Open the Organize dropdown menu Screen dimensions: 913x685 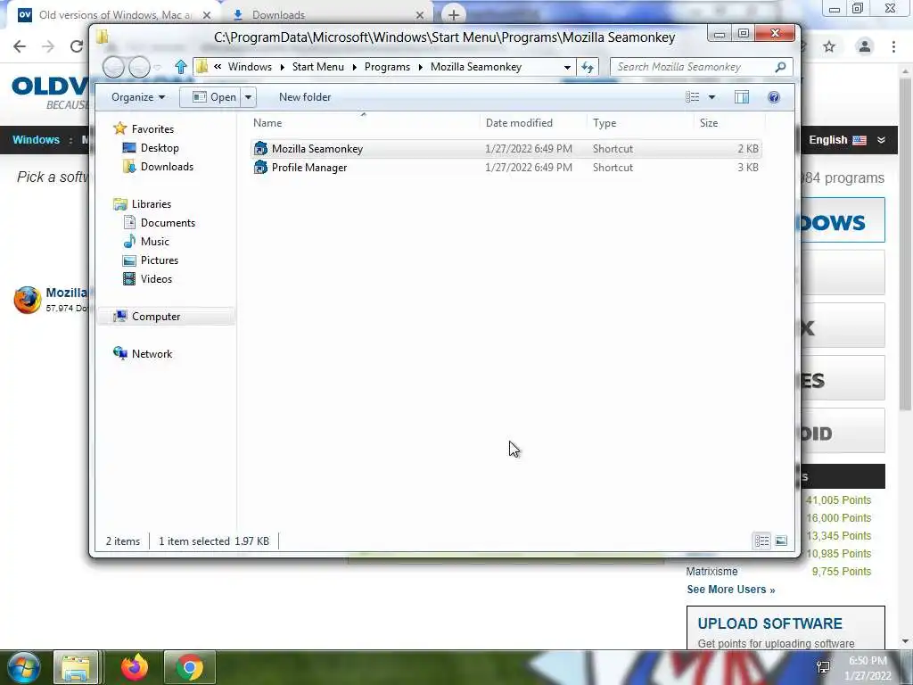(x=138, y=97)
